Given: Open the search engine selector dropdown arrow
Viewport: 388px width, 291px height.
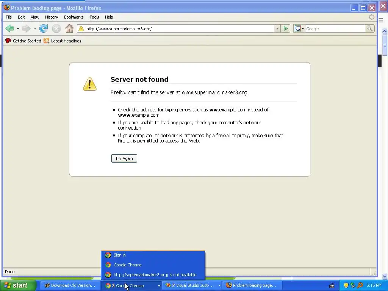Looking at the screenshot, I should click(303, 29).
